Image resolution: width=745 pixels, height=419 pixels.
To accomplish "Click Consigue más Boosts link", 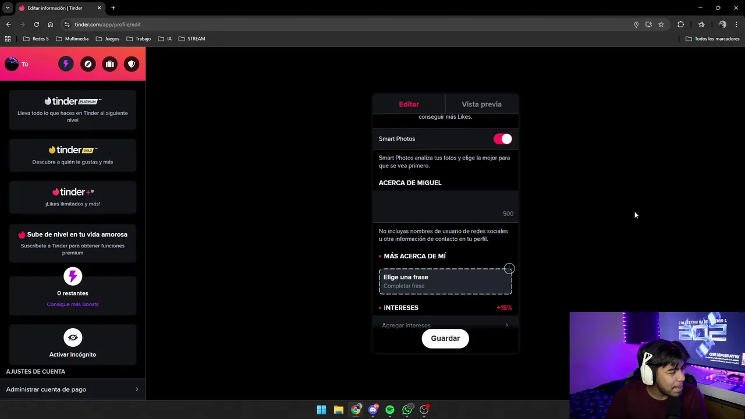I will click(73, 304).
